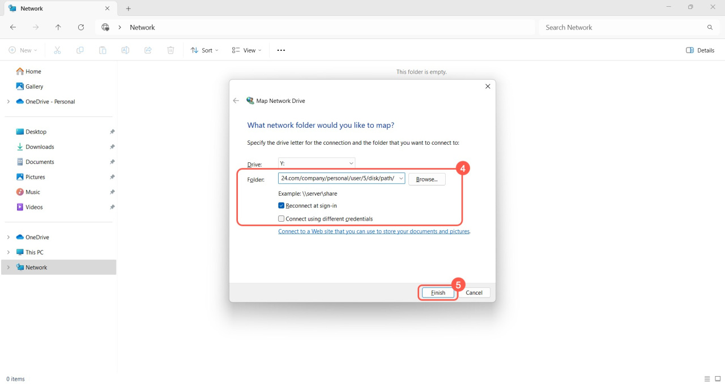Image resolution: width=725 pixels, height=384 pixels.
Task: Enable Connect using different credentials
Action: [282, 219]
